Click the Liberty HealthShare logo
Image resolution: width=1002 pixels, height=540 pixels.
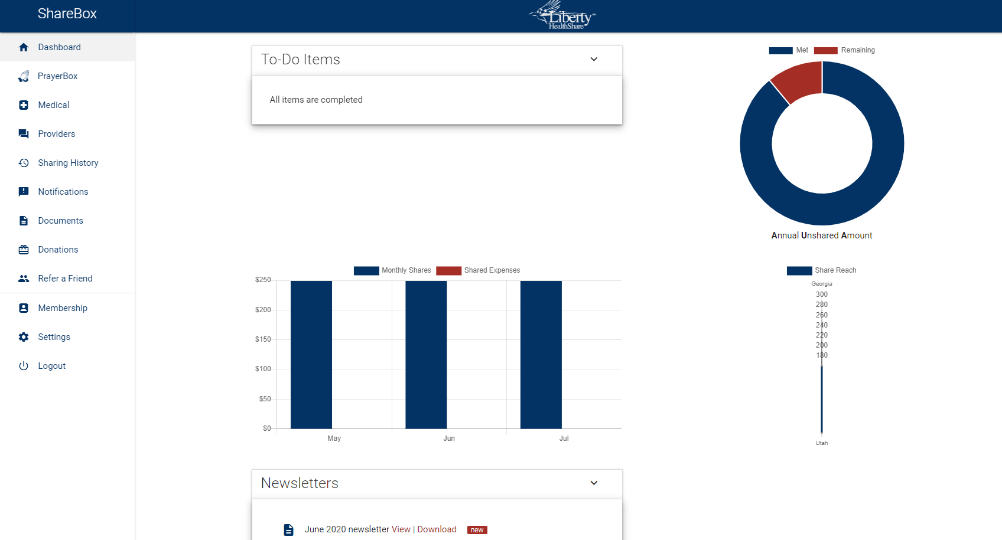[x=562, y=16]
